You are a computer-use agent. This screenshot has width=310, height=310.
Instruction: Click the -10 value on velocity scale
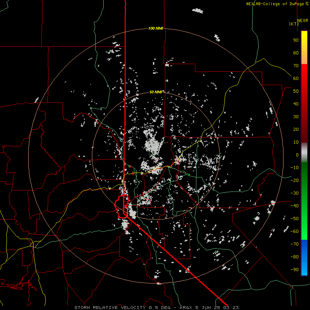point(294,168)
